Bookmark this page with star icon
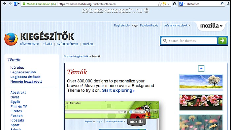The width and height of the screenshot is (231, 130). [159, 4]
